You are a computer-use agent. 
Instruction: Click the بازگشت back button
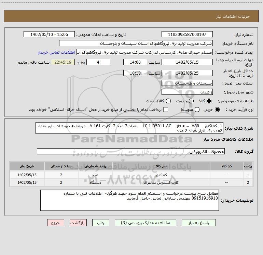click(x=78, y=223)
